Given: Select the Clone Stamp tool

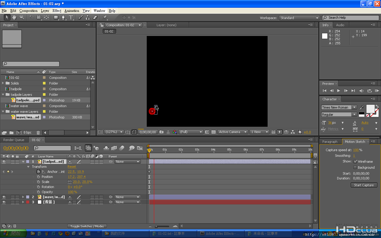Looking at the screenshot, I should click(88, 18).
